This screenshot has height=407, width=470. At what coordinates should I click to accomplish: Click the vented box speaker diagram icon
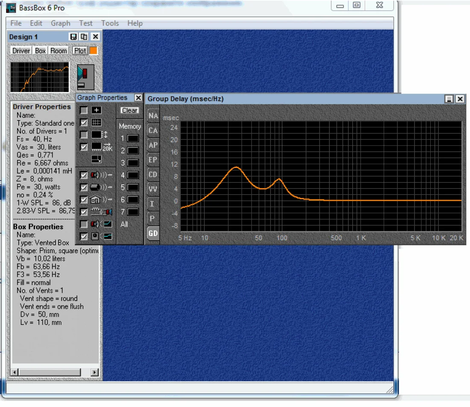(x=85, y=77)
